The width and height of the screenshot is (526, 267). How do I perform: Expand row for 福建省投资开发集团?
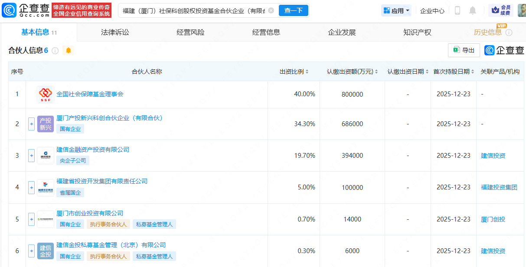click(x=31, y=187)
